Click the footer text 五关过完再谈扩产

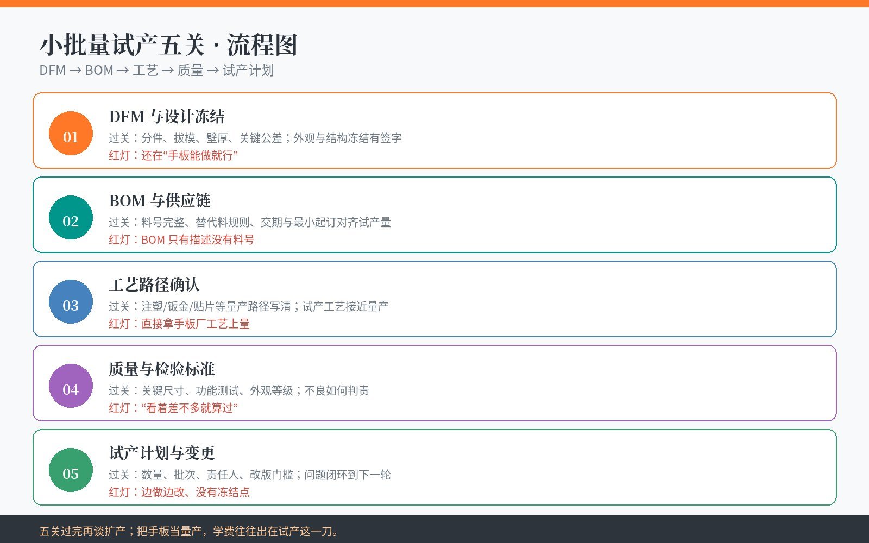pos(83,531)
